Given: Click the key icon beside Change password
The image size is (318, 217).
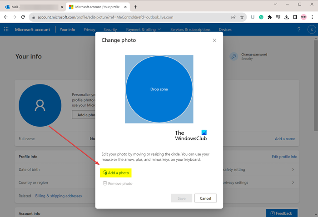Looking at the screenshot, I should (234, 56).
